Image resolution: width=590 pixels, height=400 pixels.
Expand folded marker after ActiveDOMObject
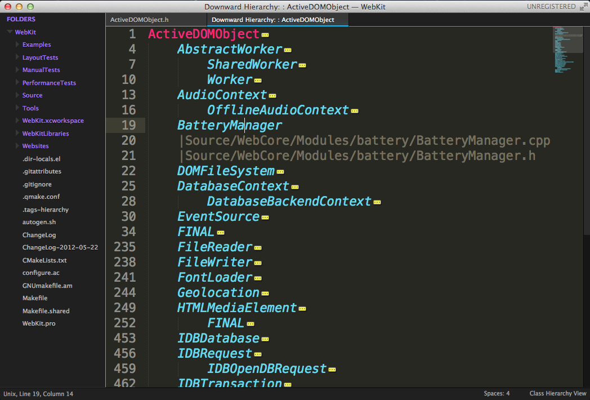(265, 35)
